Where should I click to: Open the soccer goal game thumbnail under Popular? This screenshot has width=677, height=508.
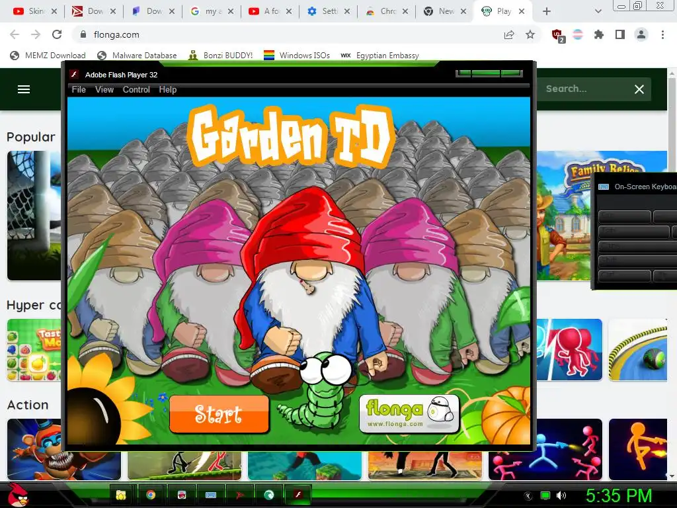[34, 216]
